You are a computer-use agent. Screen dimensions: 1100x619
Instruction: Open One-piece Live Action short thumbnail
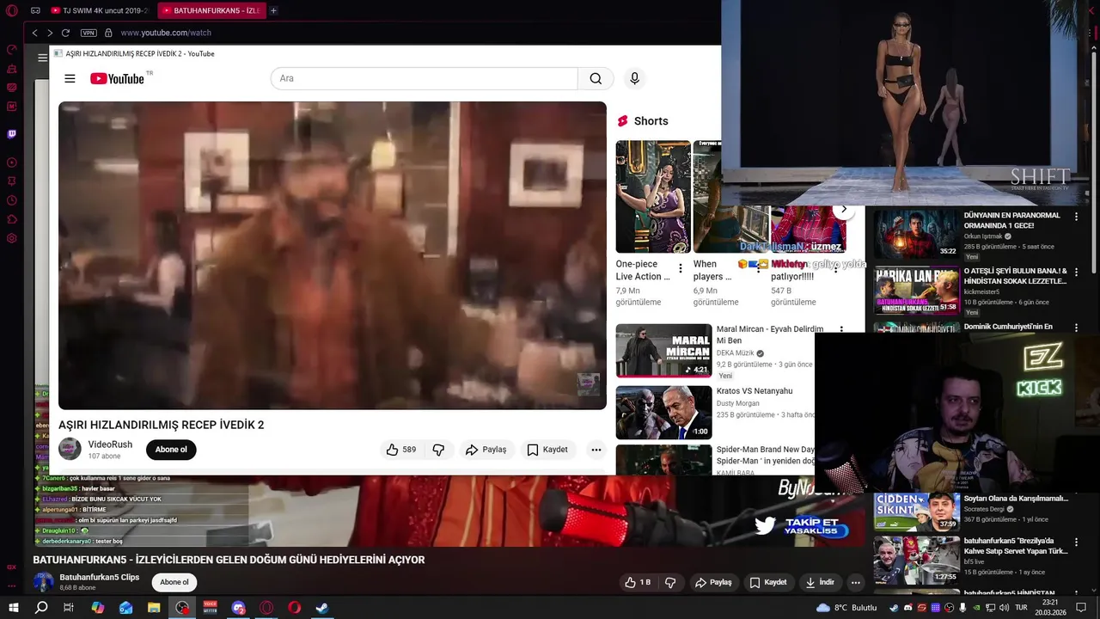click(652, 197)
